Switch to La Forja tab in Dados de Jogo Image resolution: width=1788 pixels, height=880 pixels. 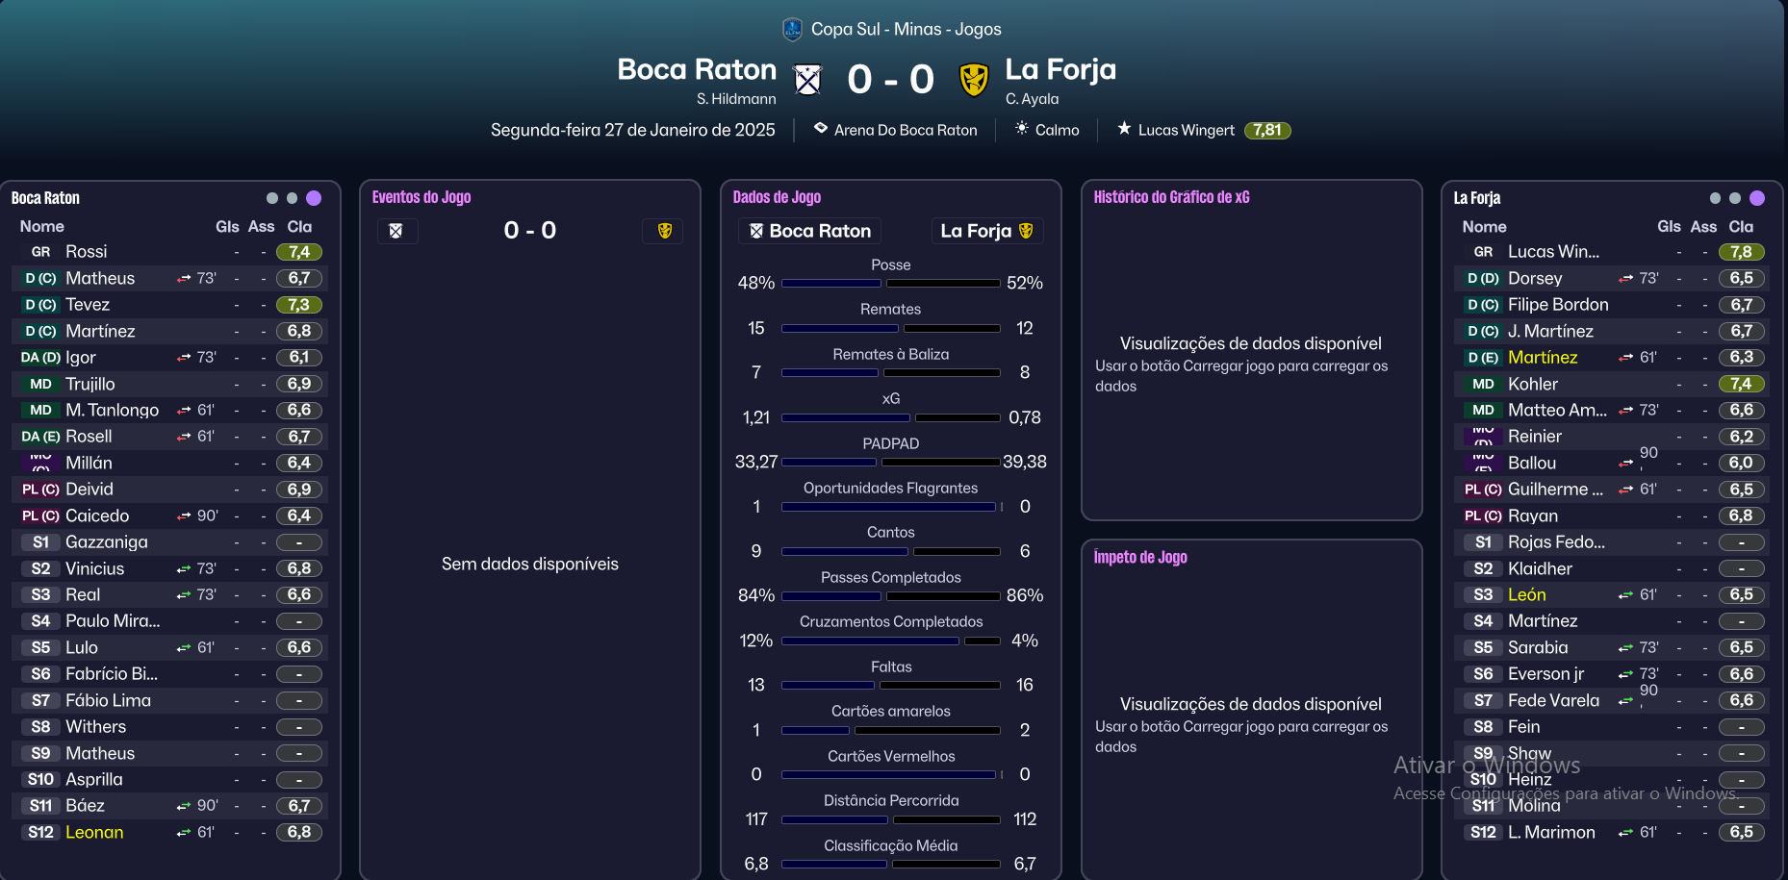click(986, 231)
